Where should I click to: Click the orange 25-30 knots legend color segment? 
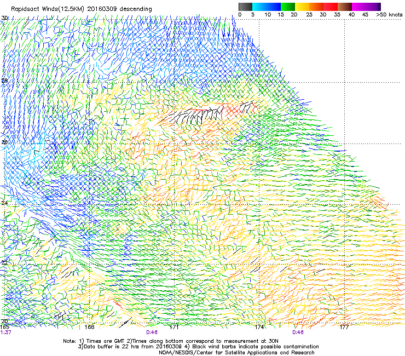316,7
